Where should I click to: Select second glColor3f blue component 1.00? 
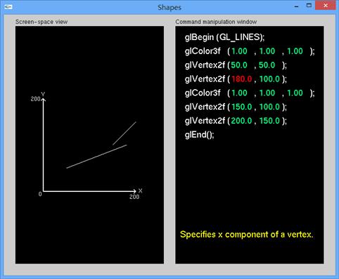[295, 93]
